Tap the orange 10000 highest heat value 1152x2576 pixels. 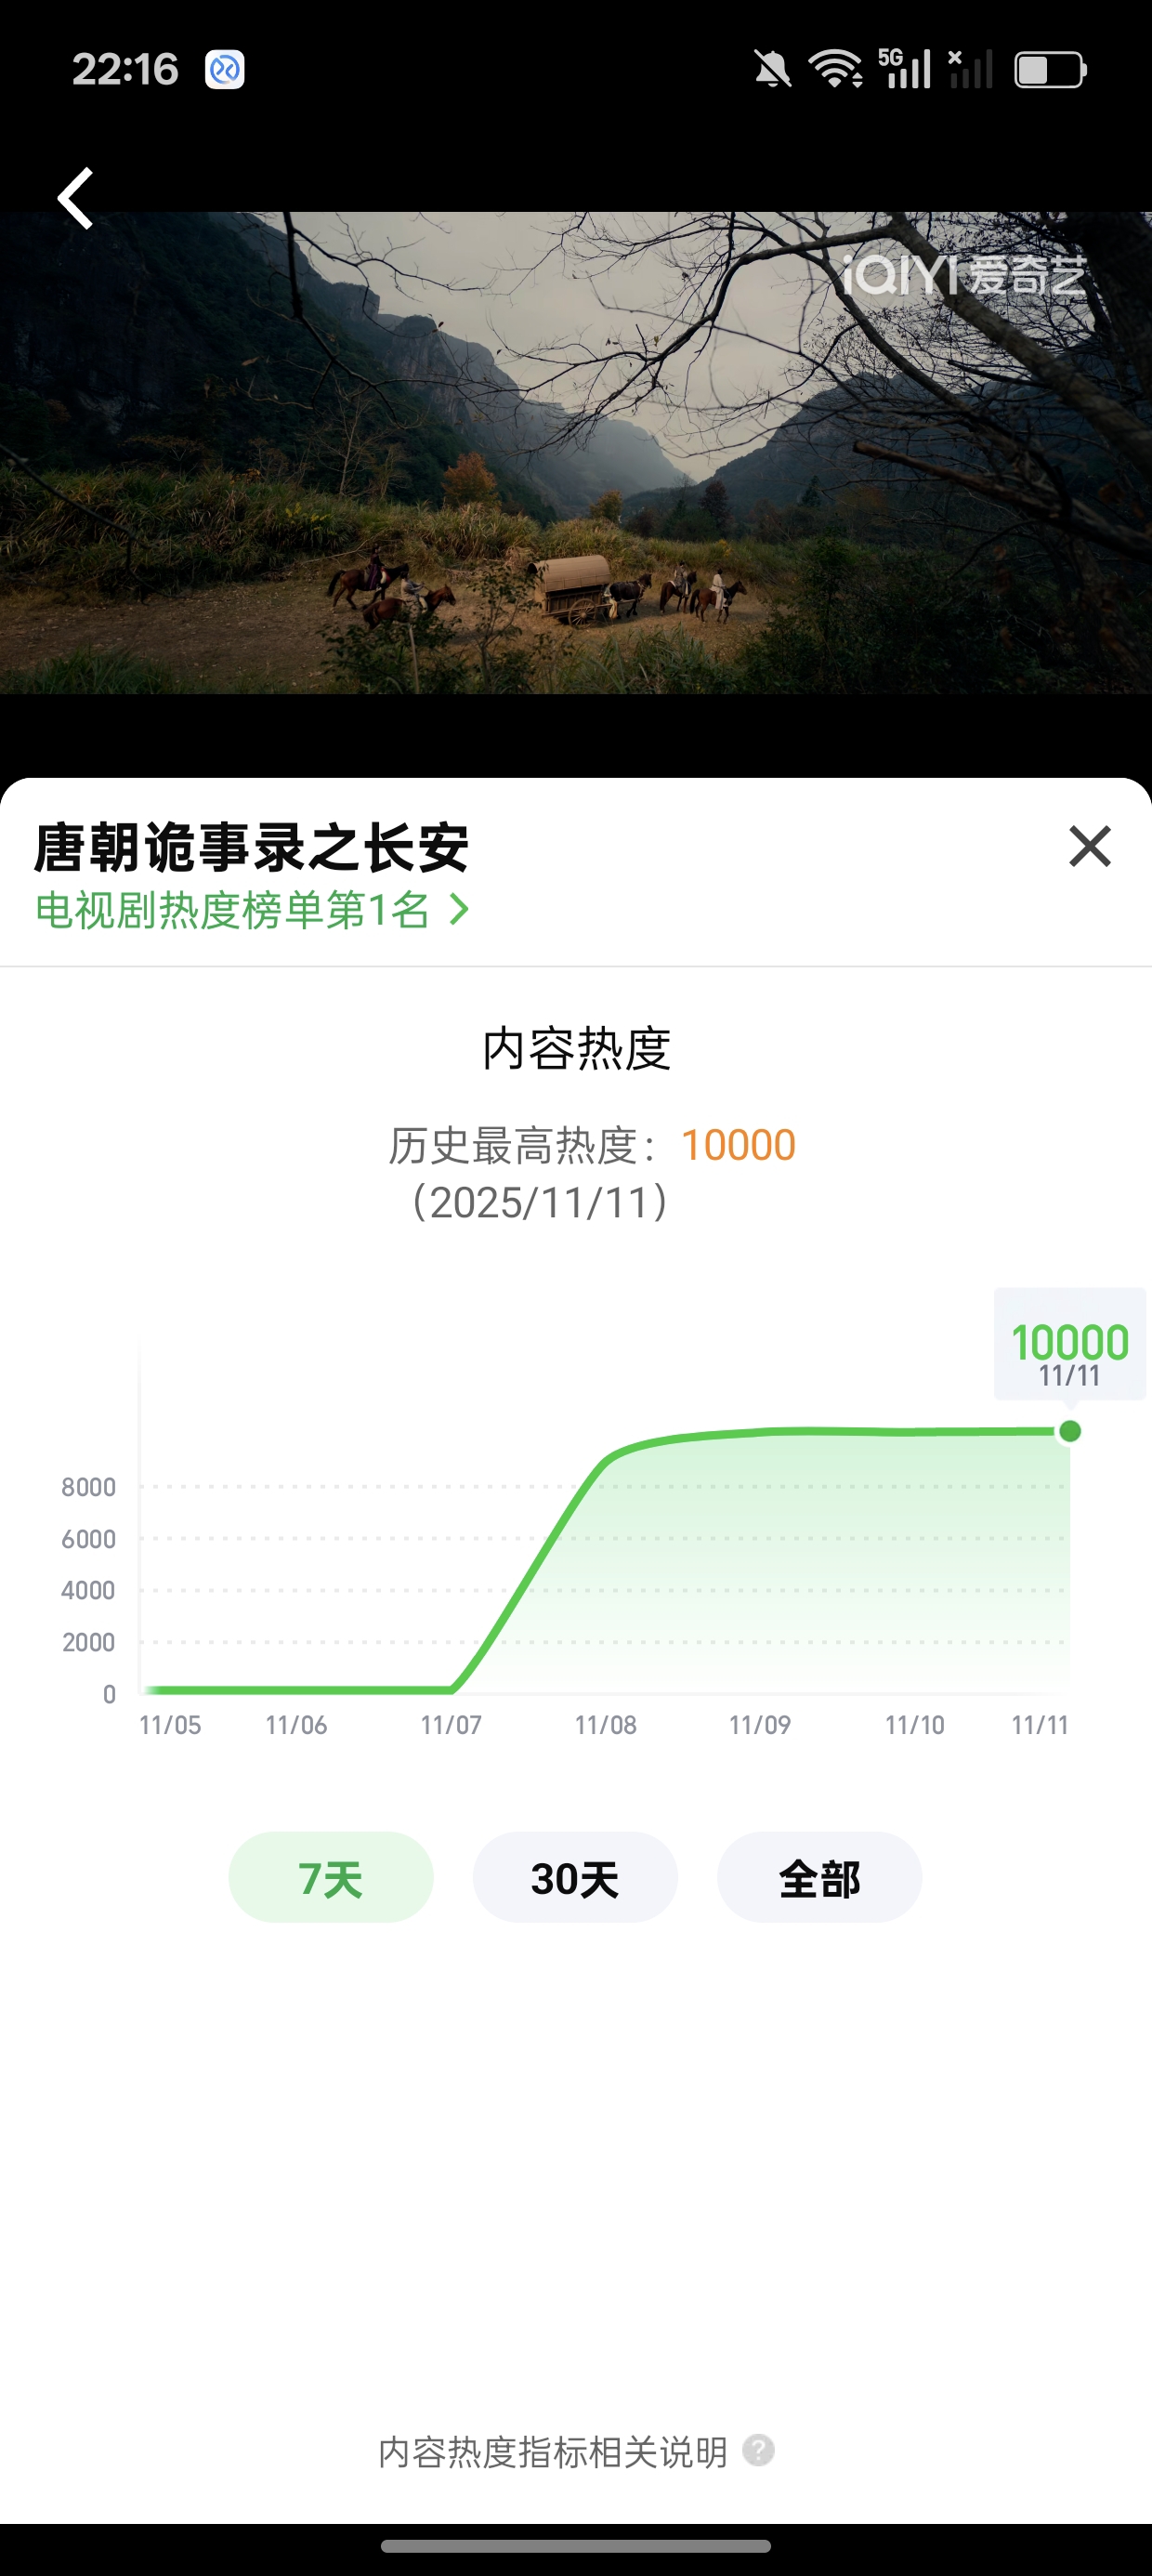738,1145
